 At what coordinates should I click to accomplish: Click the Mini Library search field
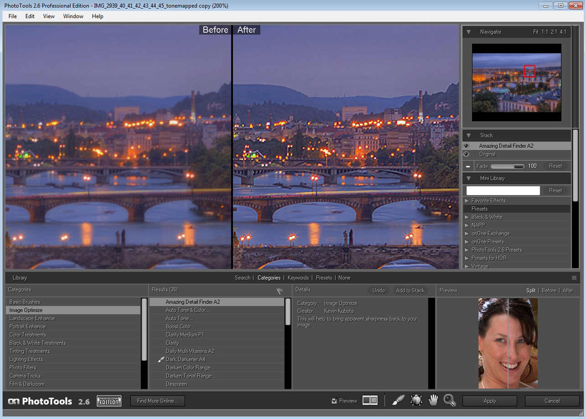point(503,191)
